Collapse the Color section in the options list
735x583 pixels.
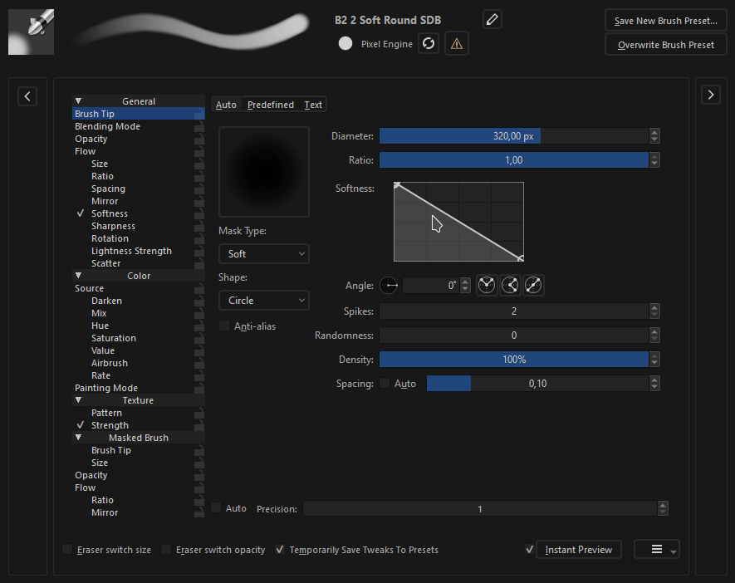pos(78,276)
